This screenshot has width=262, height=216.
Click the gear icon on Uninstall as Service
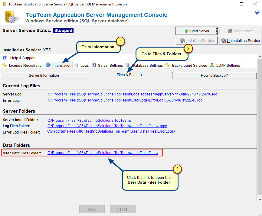tap(223, 41)
